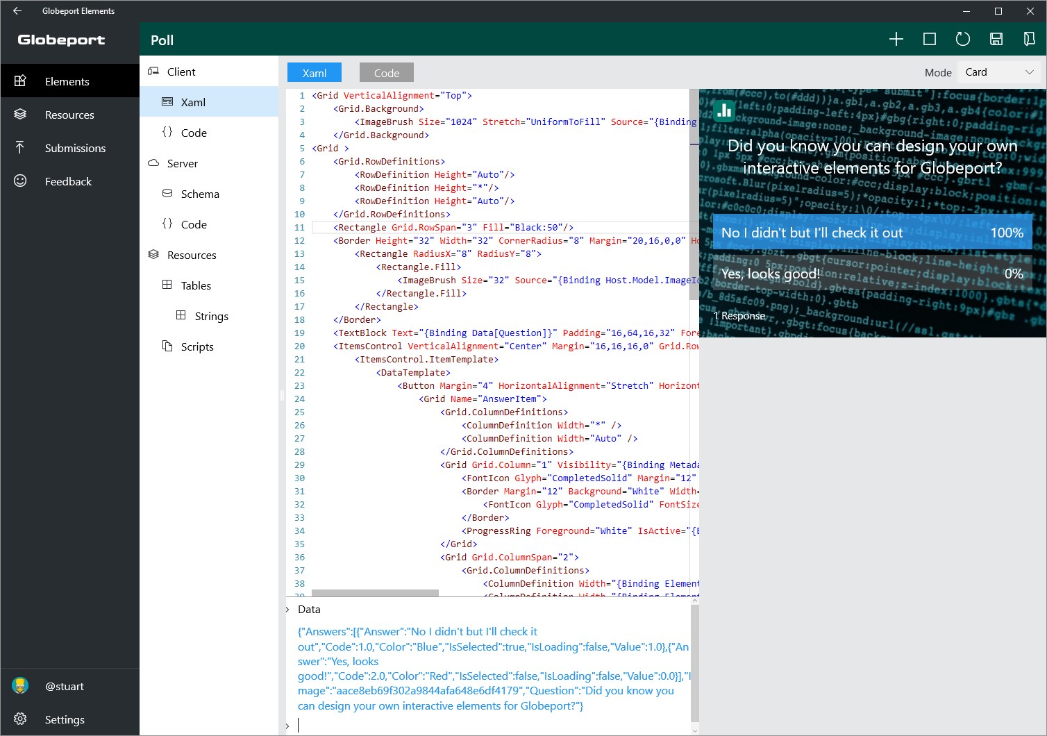Click the refresh icon in top toolbar
The width and height of the screenshot is (1047, 736).
pos(962,40)
